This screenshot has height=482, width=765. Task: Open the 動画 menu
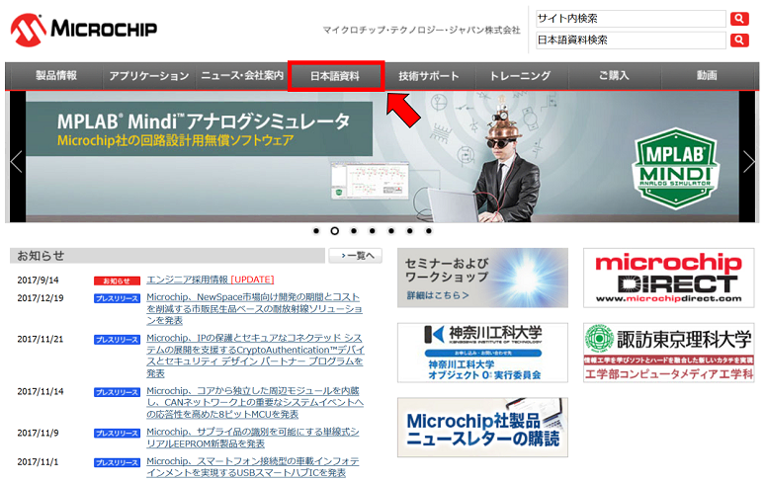(x=707, y=75)
